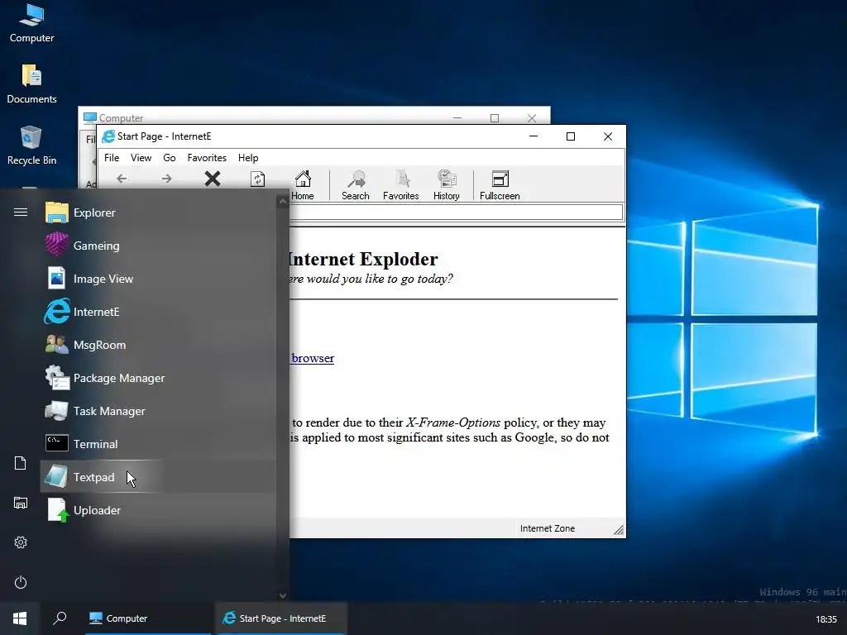Go to Home page in InternetE
847x635 pixels.
coord(303,185)
